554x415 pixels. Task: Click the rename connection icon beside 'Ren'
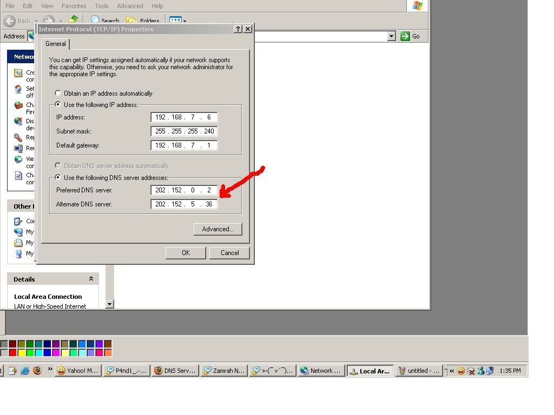18,148
